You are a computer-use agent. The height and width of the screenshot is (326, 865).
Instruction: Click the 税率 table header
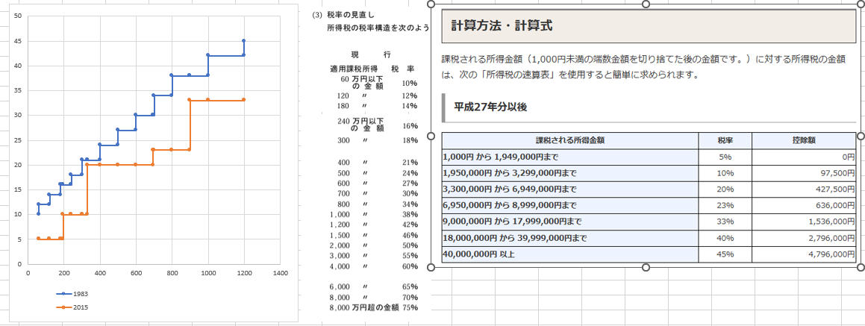[x=725, y=140]
